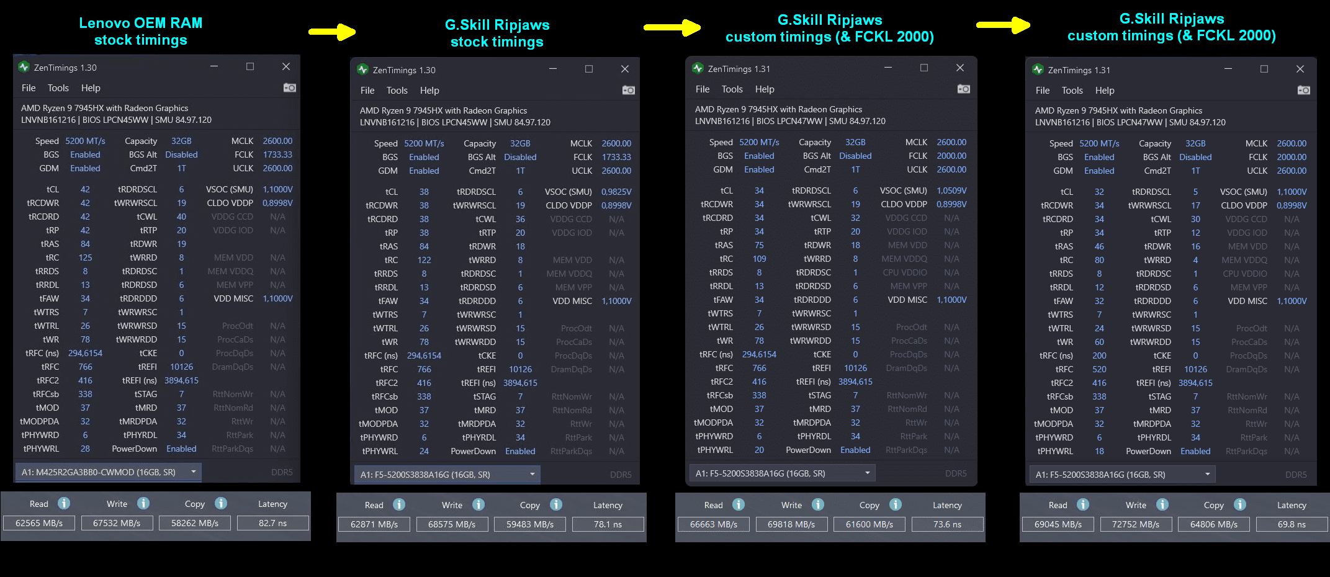Click ZenTimings logo in third window title bar

click(x=698, y=68)
